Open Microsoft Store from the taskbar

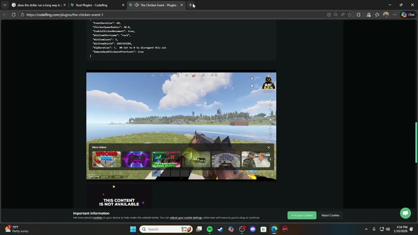(x=264, y=229)
